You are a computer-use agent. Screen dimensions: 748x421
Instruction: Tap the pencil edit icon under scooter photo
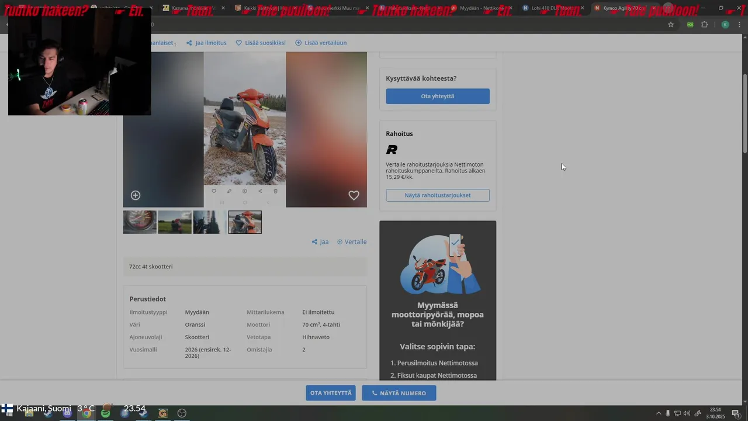pos(229,191)
